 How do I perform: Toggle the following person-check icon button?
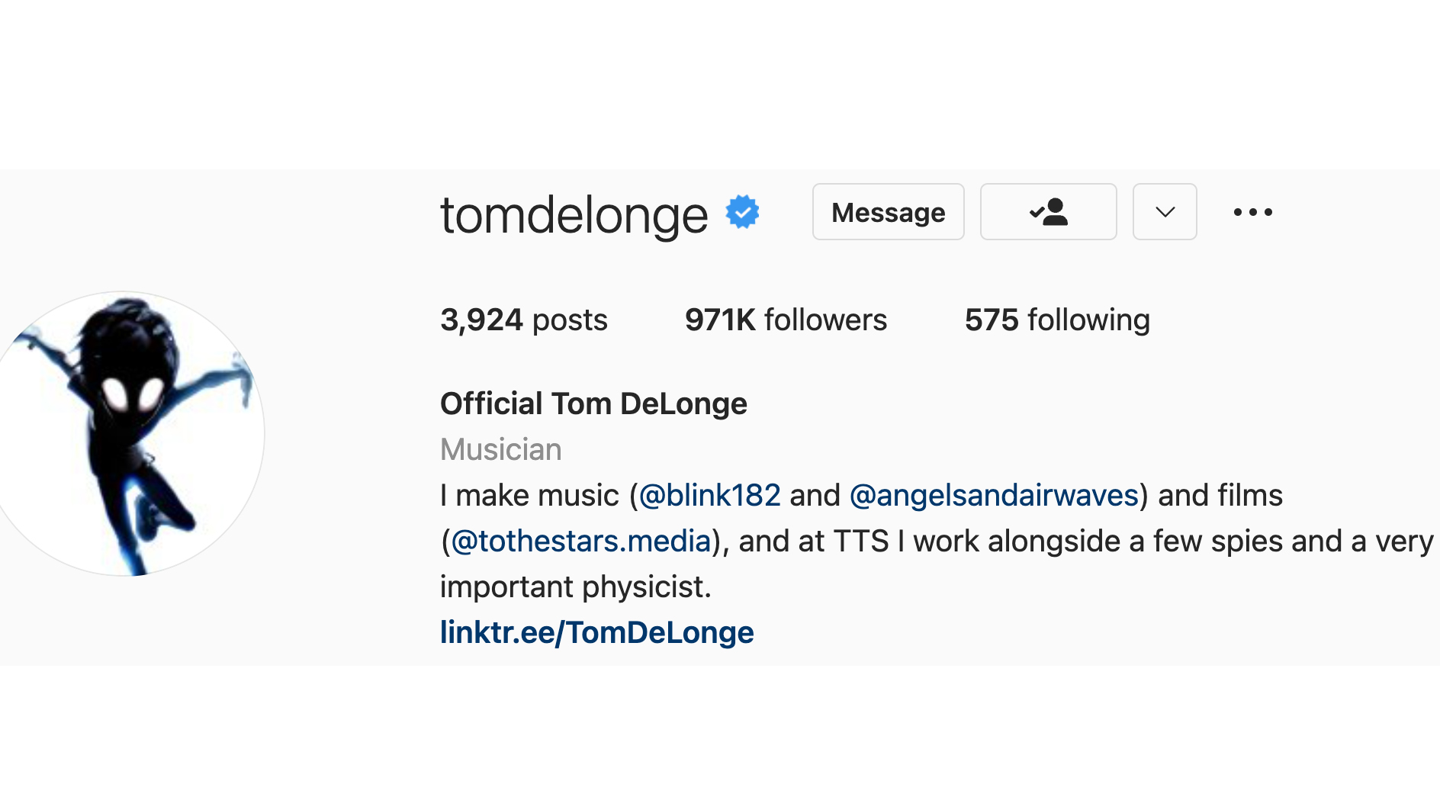(1048, 212)
